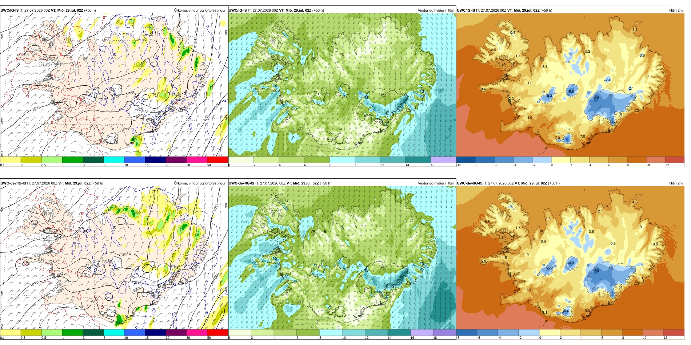Click the -8.5 glacier temperature label in the top map

point(596,98)
